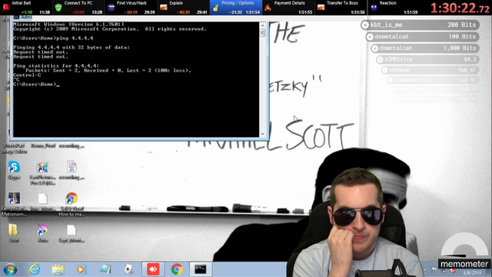Open the FastPictureViewer Pro desktop shortcut
Image resolution: width=492 pixels, height=277 pixels.
point(42,172)
